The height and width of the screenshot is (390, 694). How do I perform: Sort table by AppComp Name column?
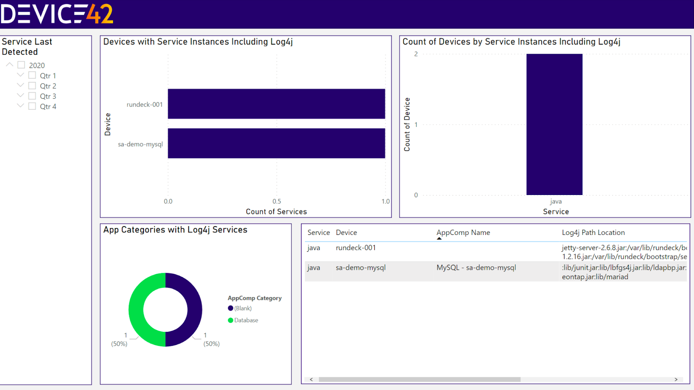(463, 233)
